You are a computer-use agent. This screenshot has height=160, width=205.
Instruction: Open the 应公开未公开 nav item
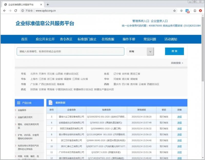[45, 39]
